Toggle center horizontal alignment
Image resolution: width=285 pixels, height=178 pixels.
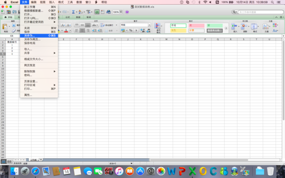click(82, 30)
